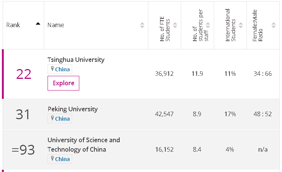Sort by No. of FTE Students
Viewport: 282px width, 172px height.
[175, 25]
